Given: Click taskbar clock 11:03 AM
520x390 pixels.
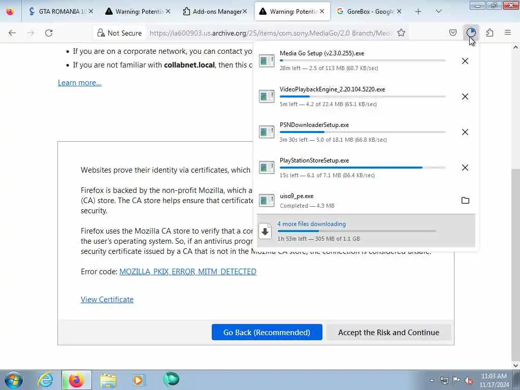Looking at the screenshot, I should 494,380.
